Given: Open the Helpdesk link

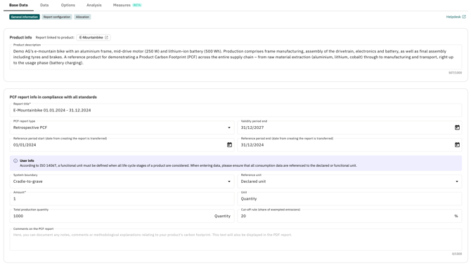Looking at the screenshot, I should [456, 17].
